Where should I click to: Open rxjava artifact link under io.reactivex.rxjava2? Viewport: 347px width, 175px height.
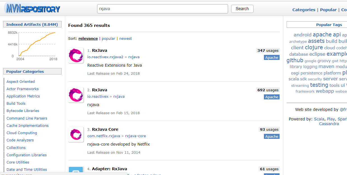pyautogui.click(x=134, y=57)
